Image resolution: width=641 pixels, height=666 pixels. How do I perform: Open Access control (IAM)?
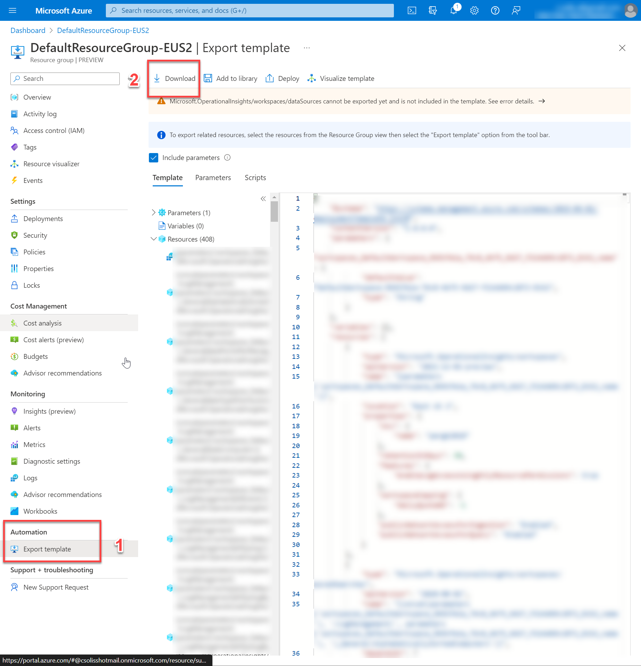tap(54, 130)
